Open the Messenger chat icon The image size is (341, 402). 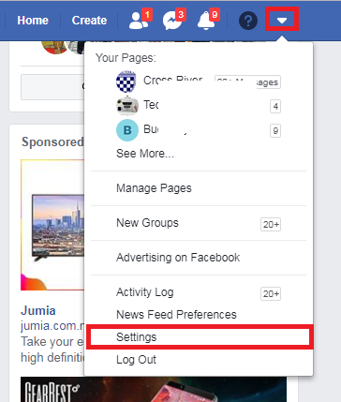point(172,21)
